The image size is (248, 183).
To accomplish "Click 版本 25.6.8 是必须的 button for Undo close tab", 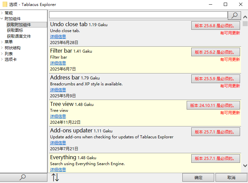I will [216, 25].
